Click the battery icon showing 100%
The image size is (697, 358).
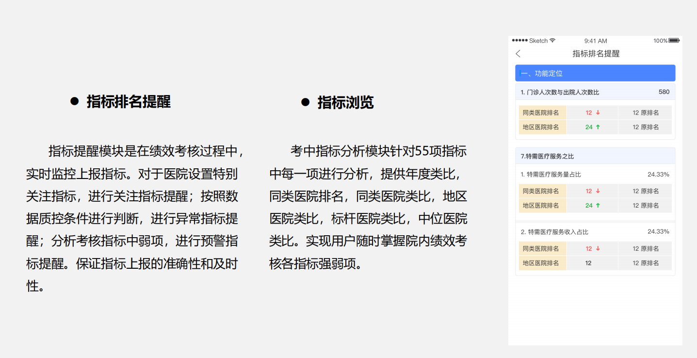click(x=674, y=41)
